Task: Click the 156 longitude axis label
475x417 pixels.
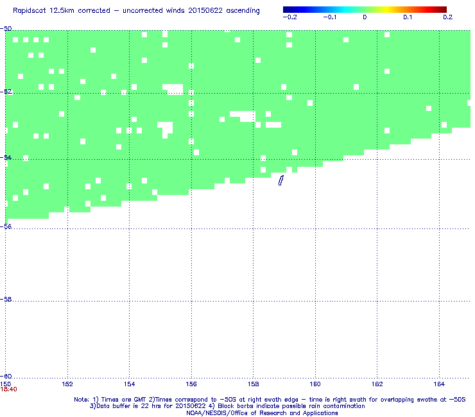Action: pyautogui.click(x=191, y=384)
